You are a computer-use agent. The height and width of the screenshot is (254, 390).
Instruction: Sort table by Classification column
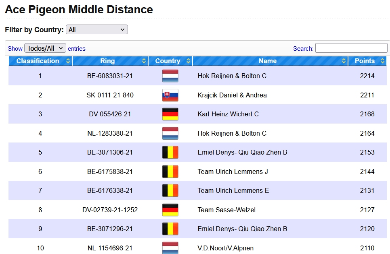click(38, 61)
